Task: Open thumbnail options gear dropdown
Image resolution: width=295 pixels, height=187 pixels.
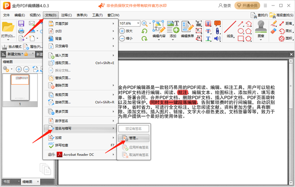Action: pyautogui.click(x=12, y=69)
